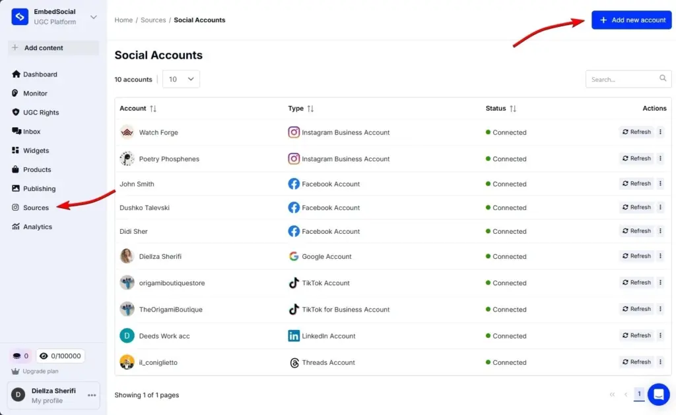Go to Home from the breadcrumb

point(123,20)
